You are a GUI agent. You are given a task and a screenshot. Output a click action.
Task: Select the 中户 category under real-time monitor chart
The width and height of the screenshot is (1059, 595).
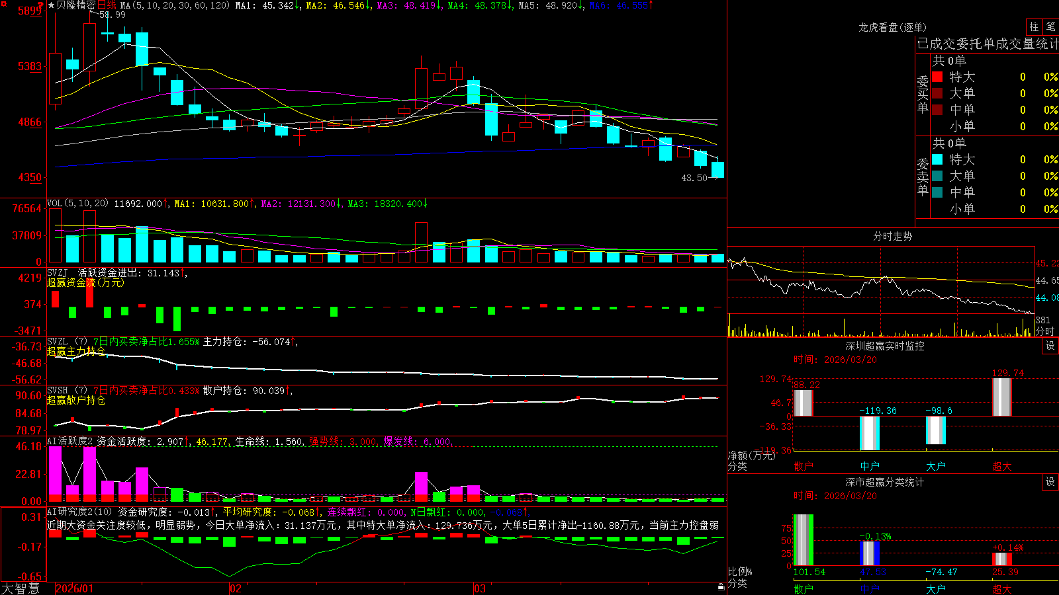870,466
